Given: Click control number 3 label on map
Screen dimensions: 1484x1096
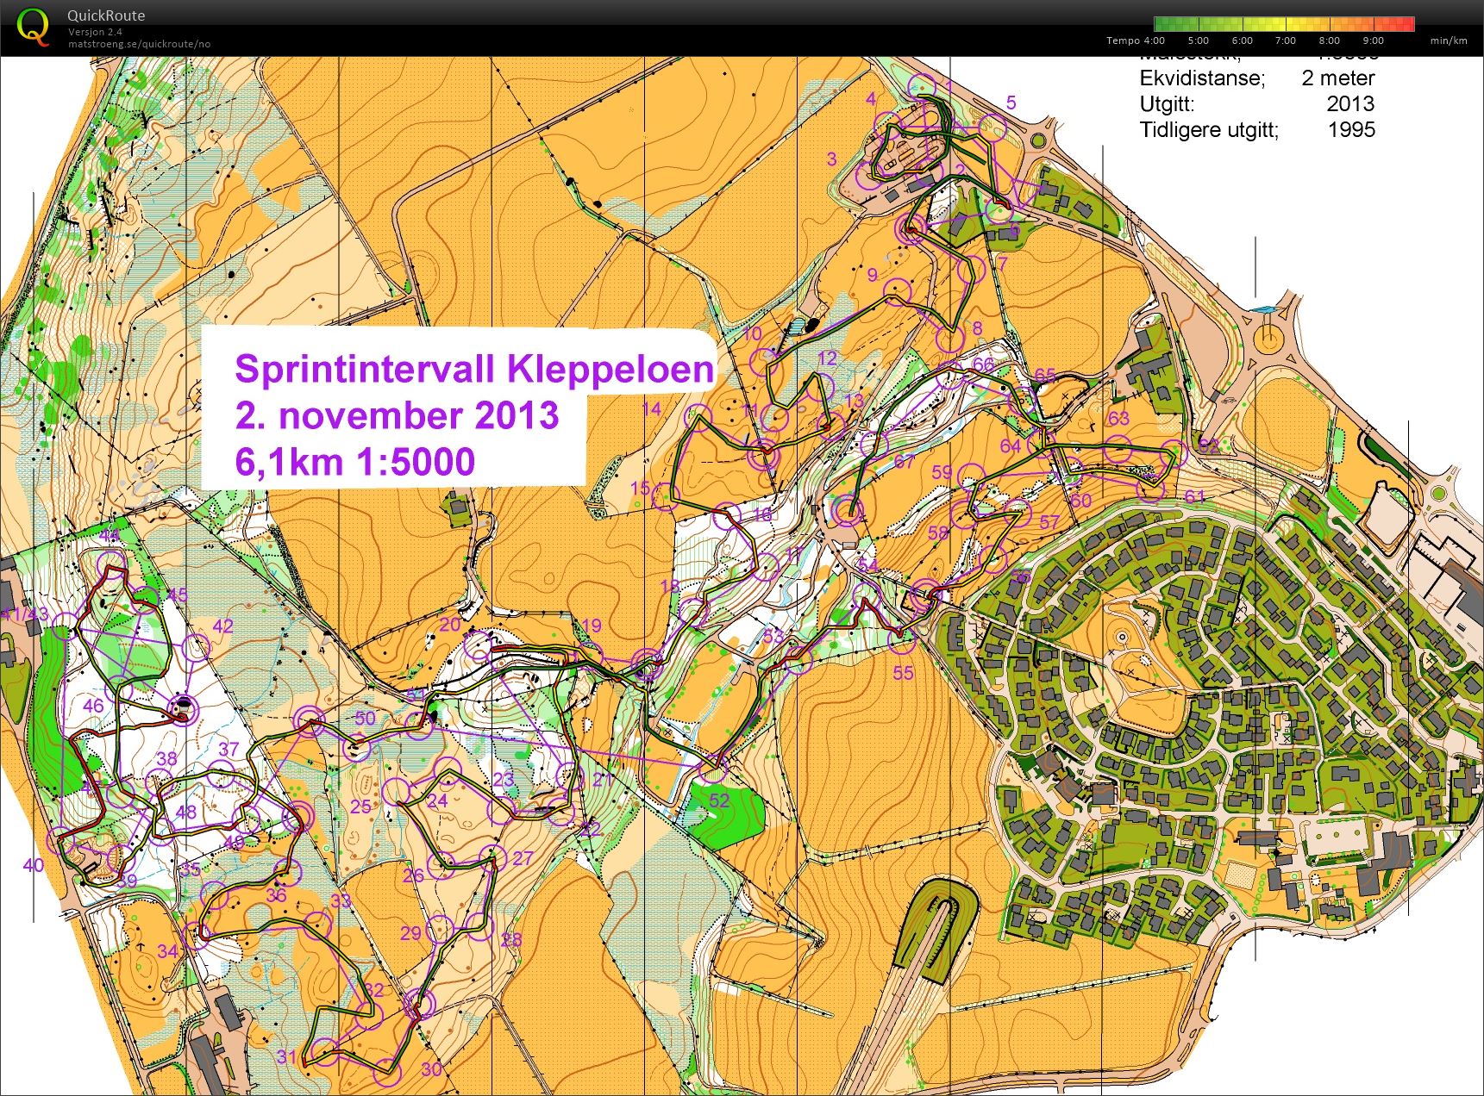Looking at the screenshot, I should pos(831,159).
